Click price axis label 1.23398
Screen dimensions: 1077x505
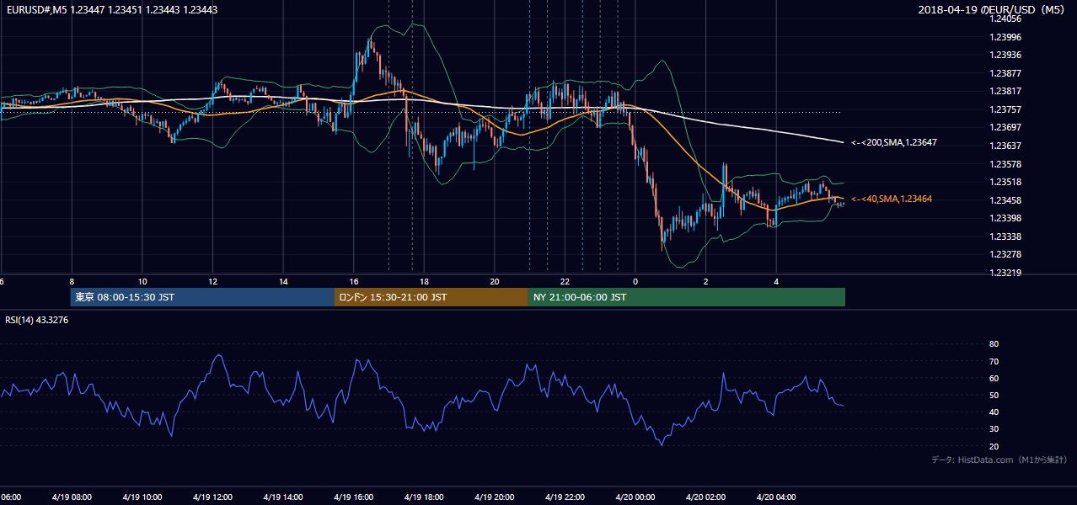[x=1007, y=218]
